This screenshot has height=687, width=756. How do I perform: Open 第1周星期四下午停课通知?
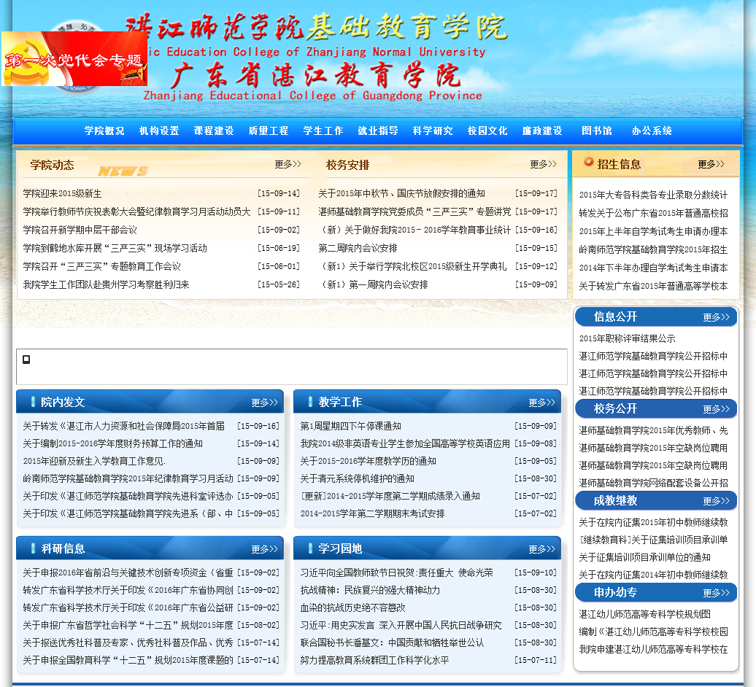click(350, 427)
